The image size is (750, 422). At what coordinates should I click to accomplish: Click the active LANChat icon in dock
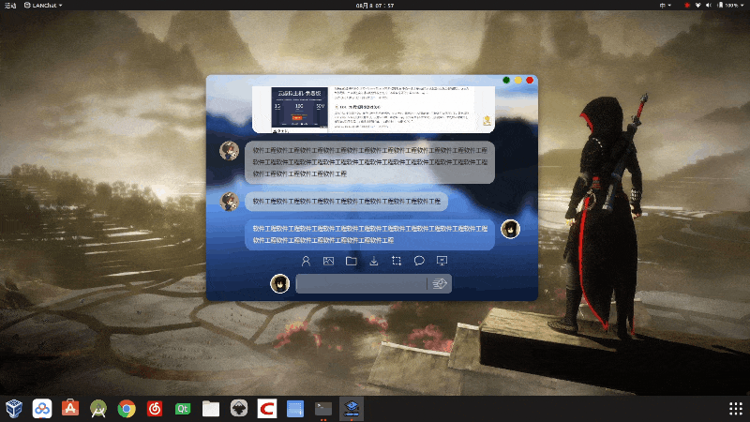(x=352, y=409)
